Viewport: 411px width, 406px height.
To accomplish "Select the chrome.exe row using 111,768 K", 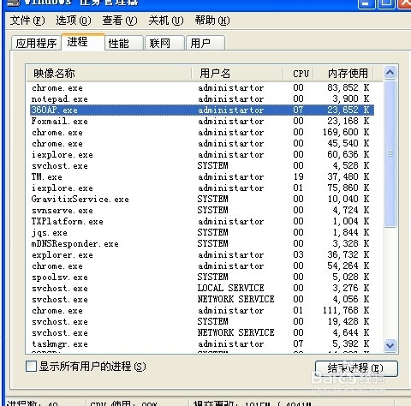I will 202,310.
